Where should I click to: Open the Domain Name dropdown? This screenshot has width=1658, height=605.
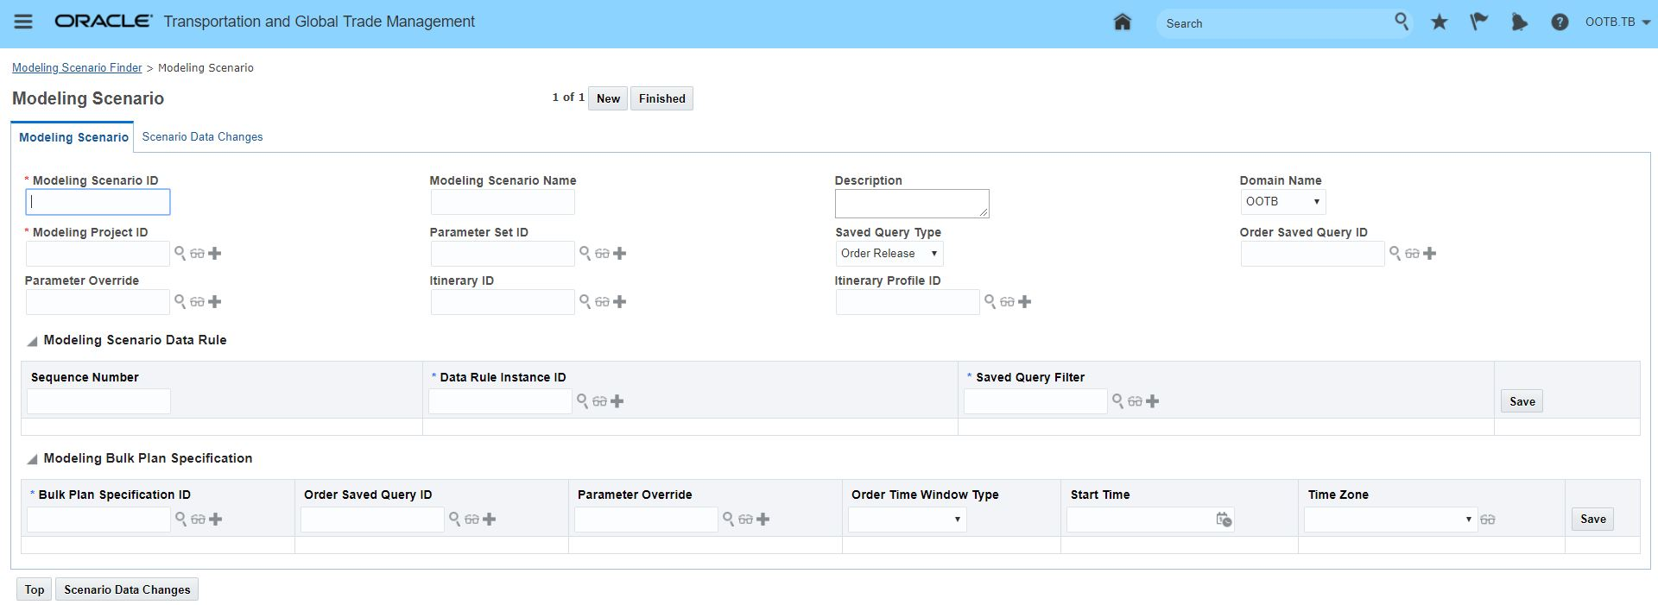(1282, 201)
